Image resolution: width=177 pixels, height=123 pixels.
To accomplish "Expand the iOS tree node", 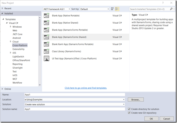I will (10, 53).
